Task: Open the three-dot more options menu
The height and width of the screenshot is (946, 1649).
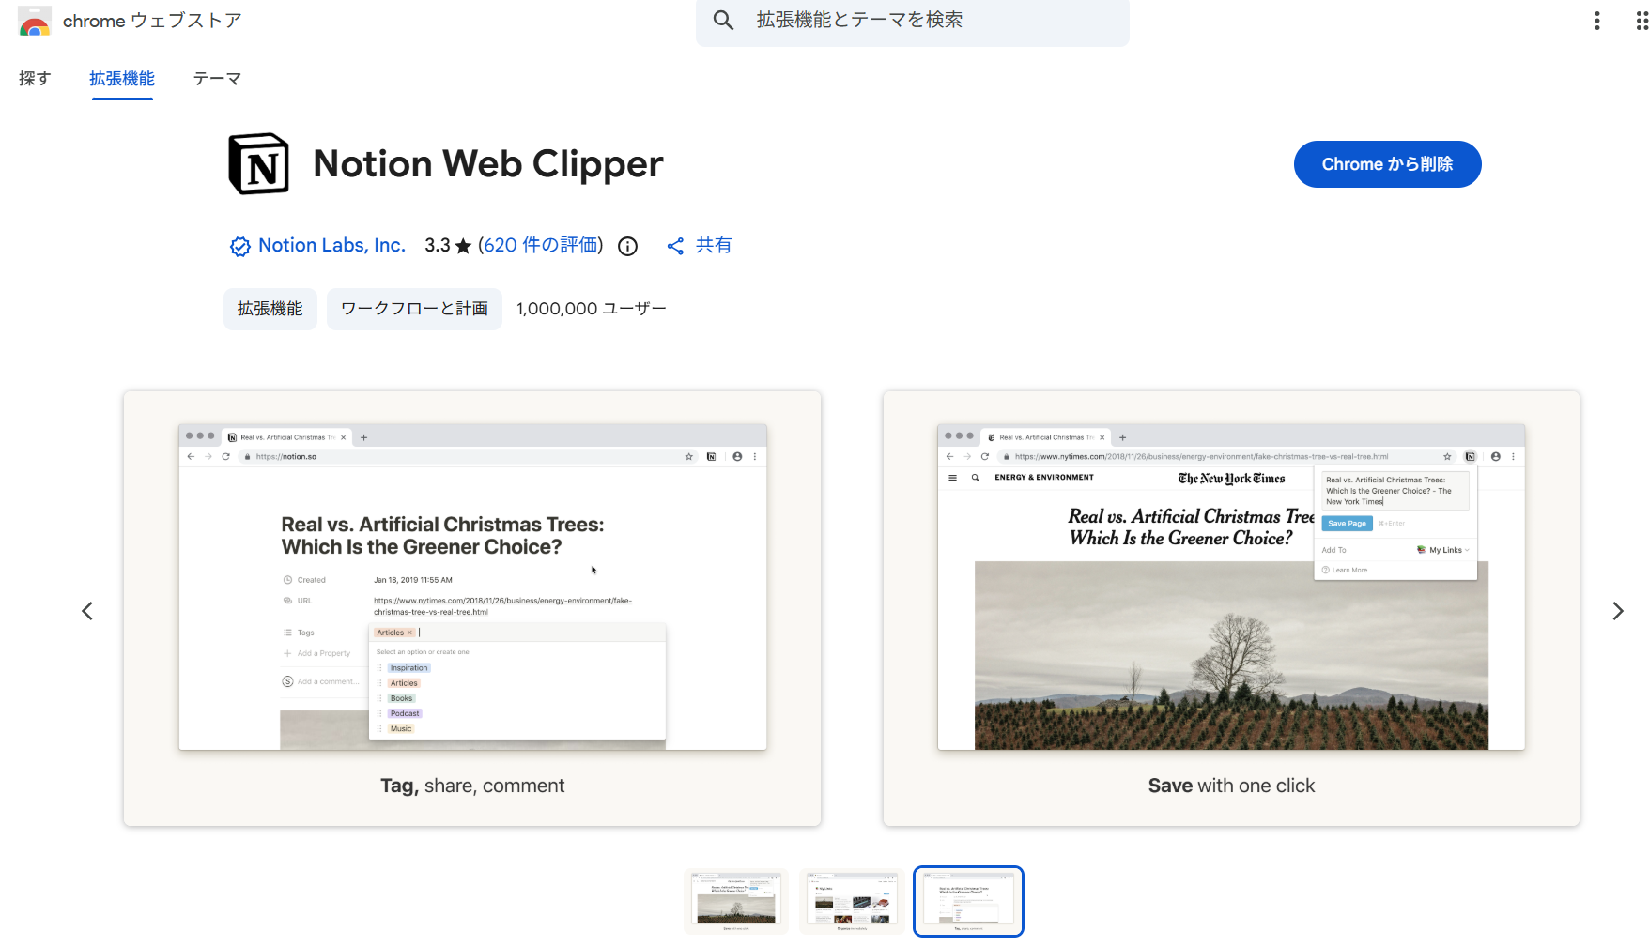Action: pyautogui.click(x=1596, y=21)
